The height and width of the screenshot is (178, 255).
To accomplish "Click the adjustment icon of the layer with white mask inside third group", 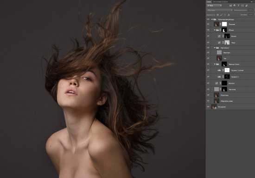I will pyautogui.click(x=219, y=70).
